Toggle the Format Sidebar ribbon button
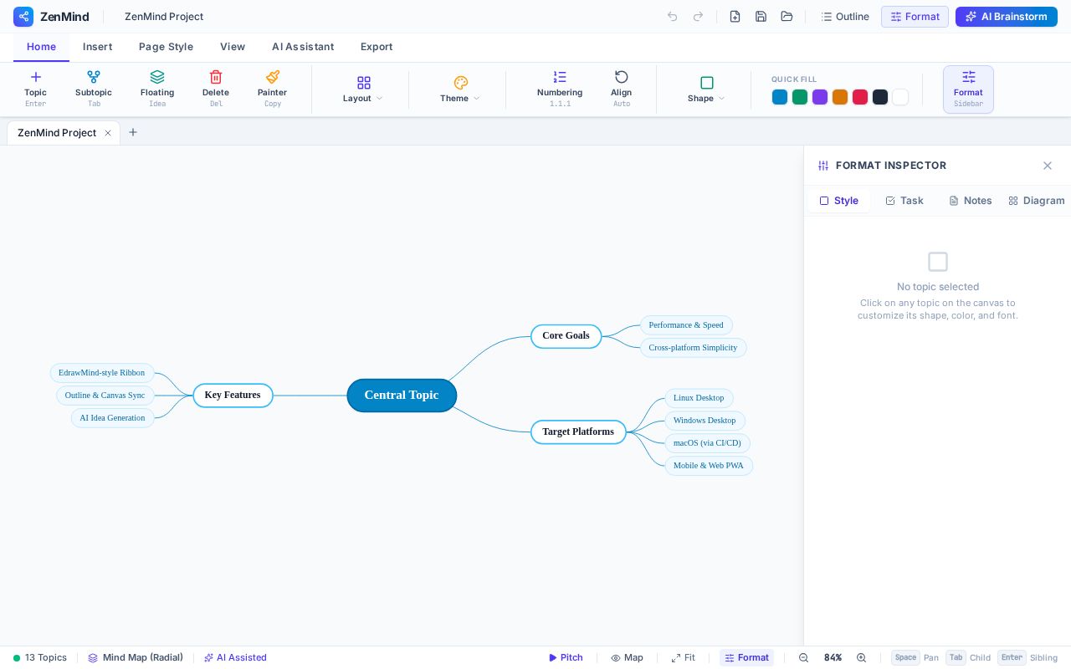The image size is (1071, 669). [968, 89]
